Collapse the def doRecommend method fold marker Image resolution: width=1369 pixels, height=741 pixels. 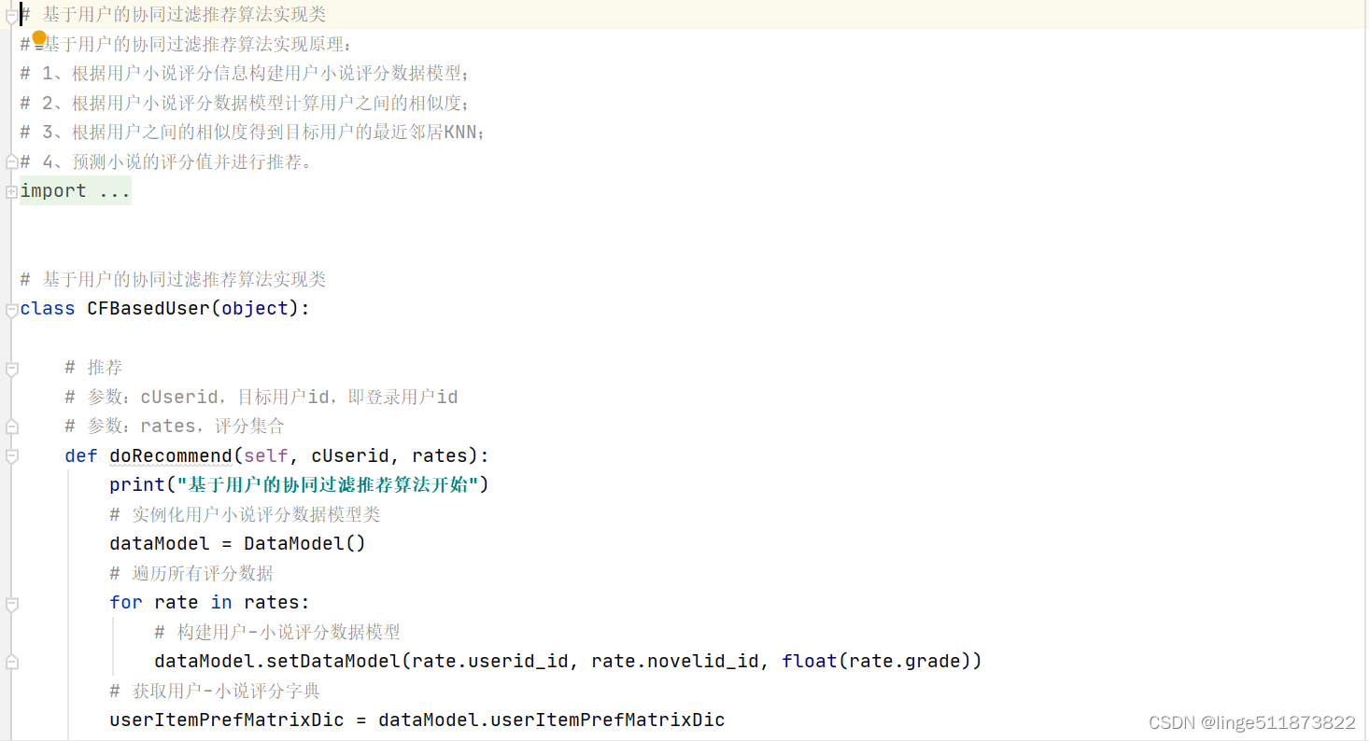11,456
